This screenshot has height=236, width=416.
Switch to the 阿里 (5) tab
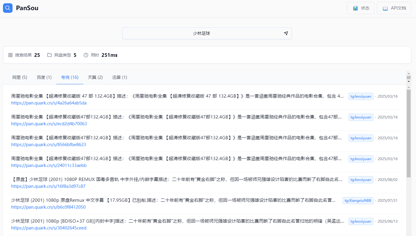pyautogui.click(x=19, y=77)
